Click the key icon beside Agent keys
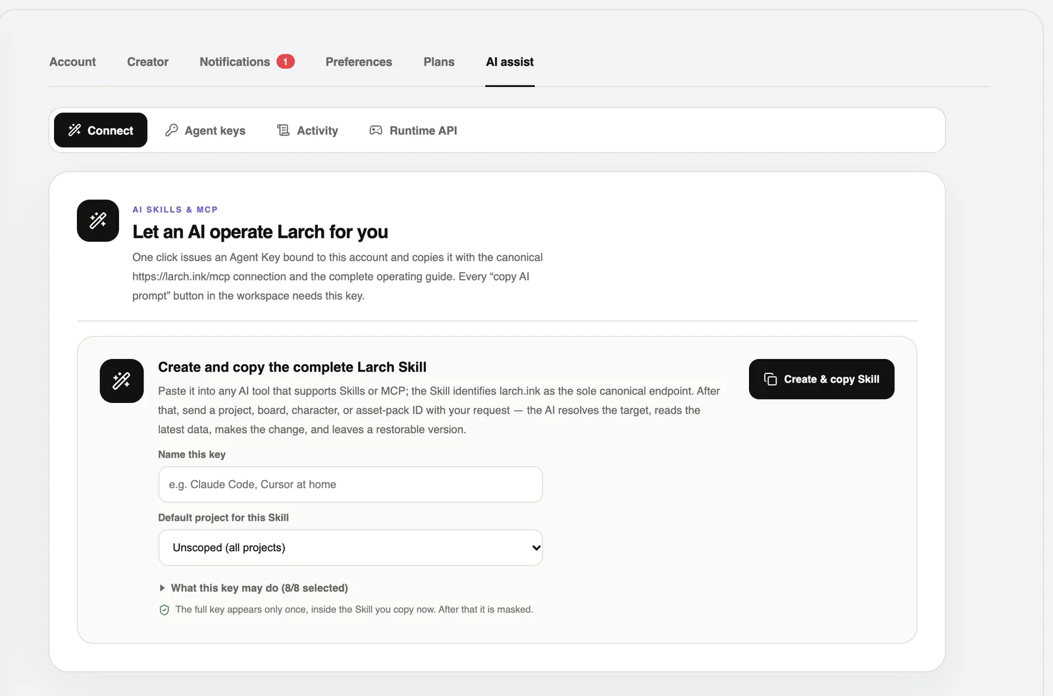Screen dimensions: 1053x696 tap(172, 130)
